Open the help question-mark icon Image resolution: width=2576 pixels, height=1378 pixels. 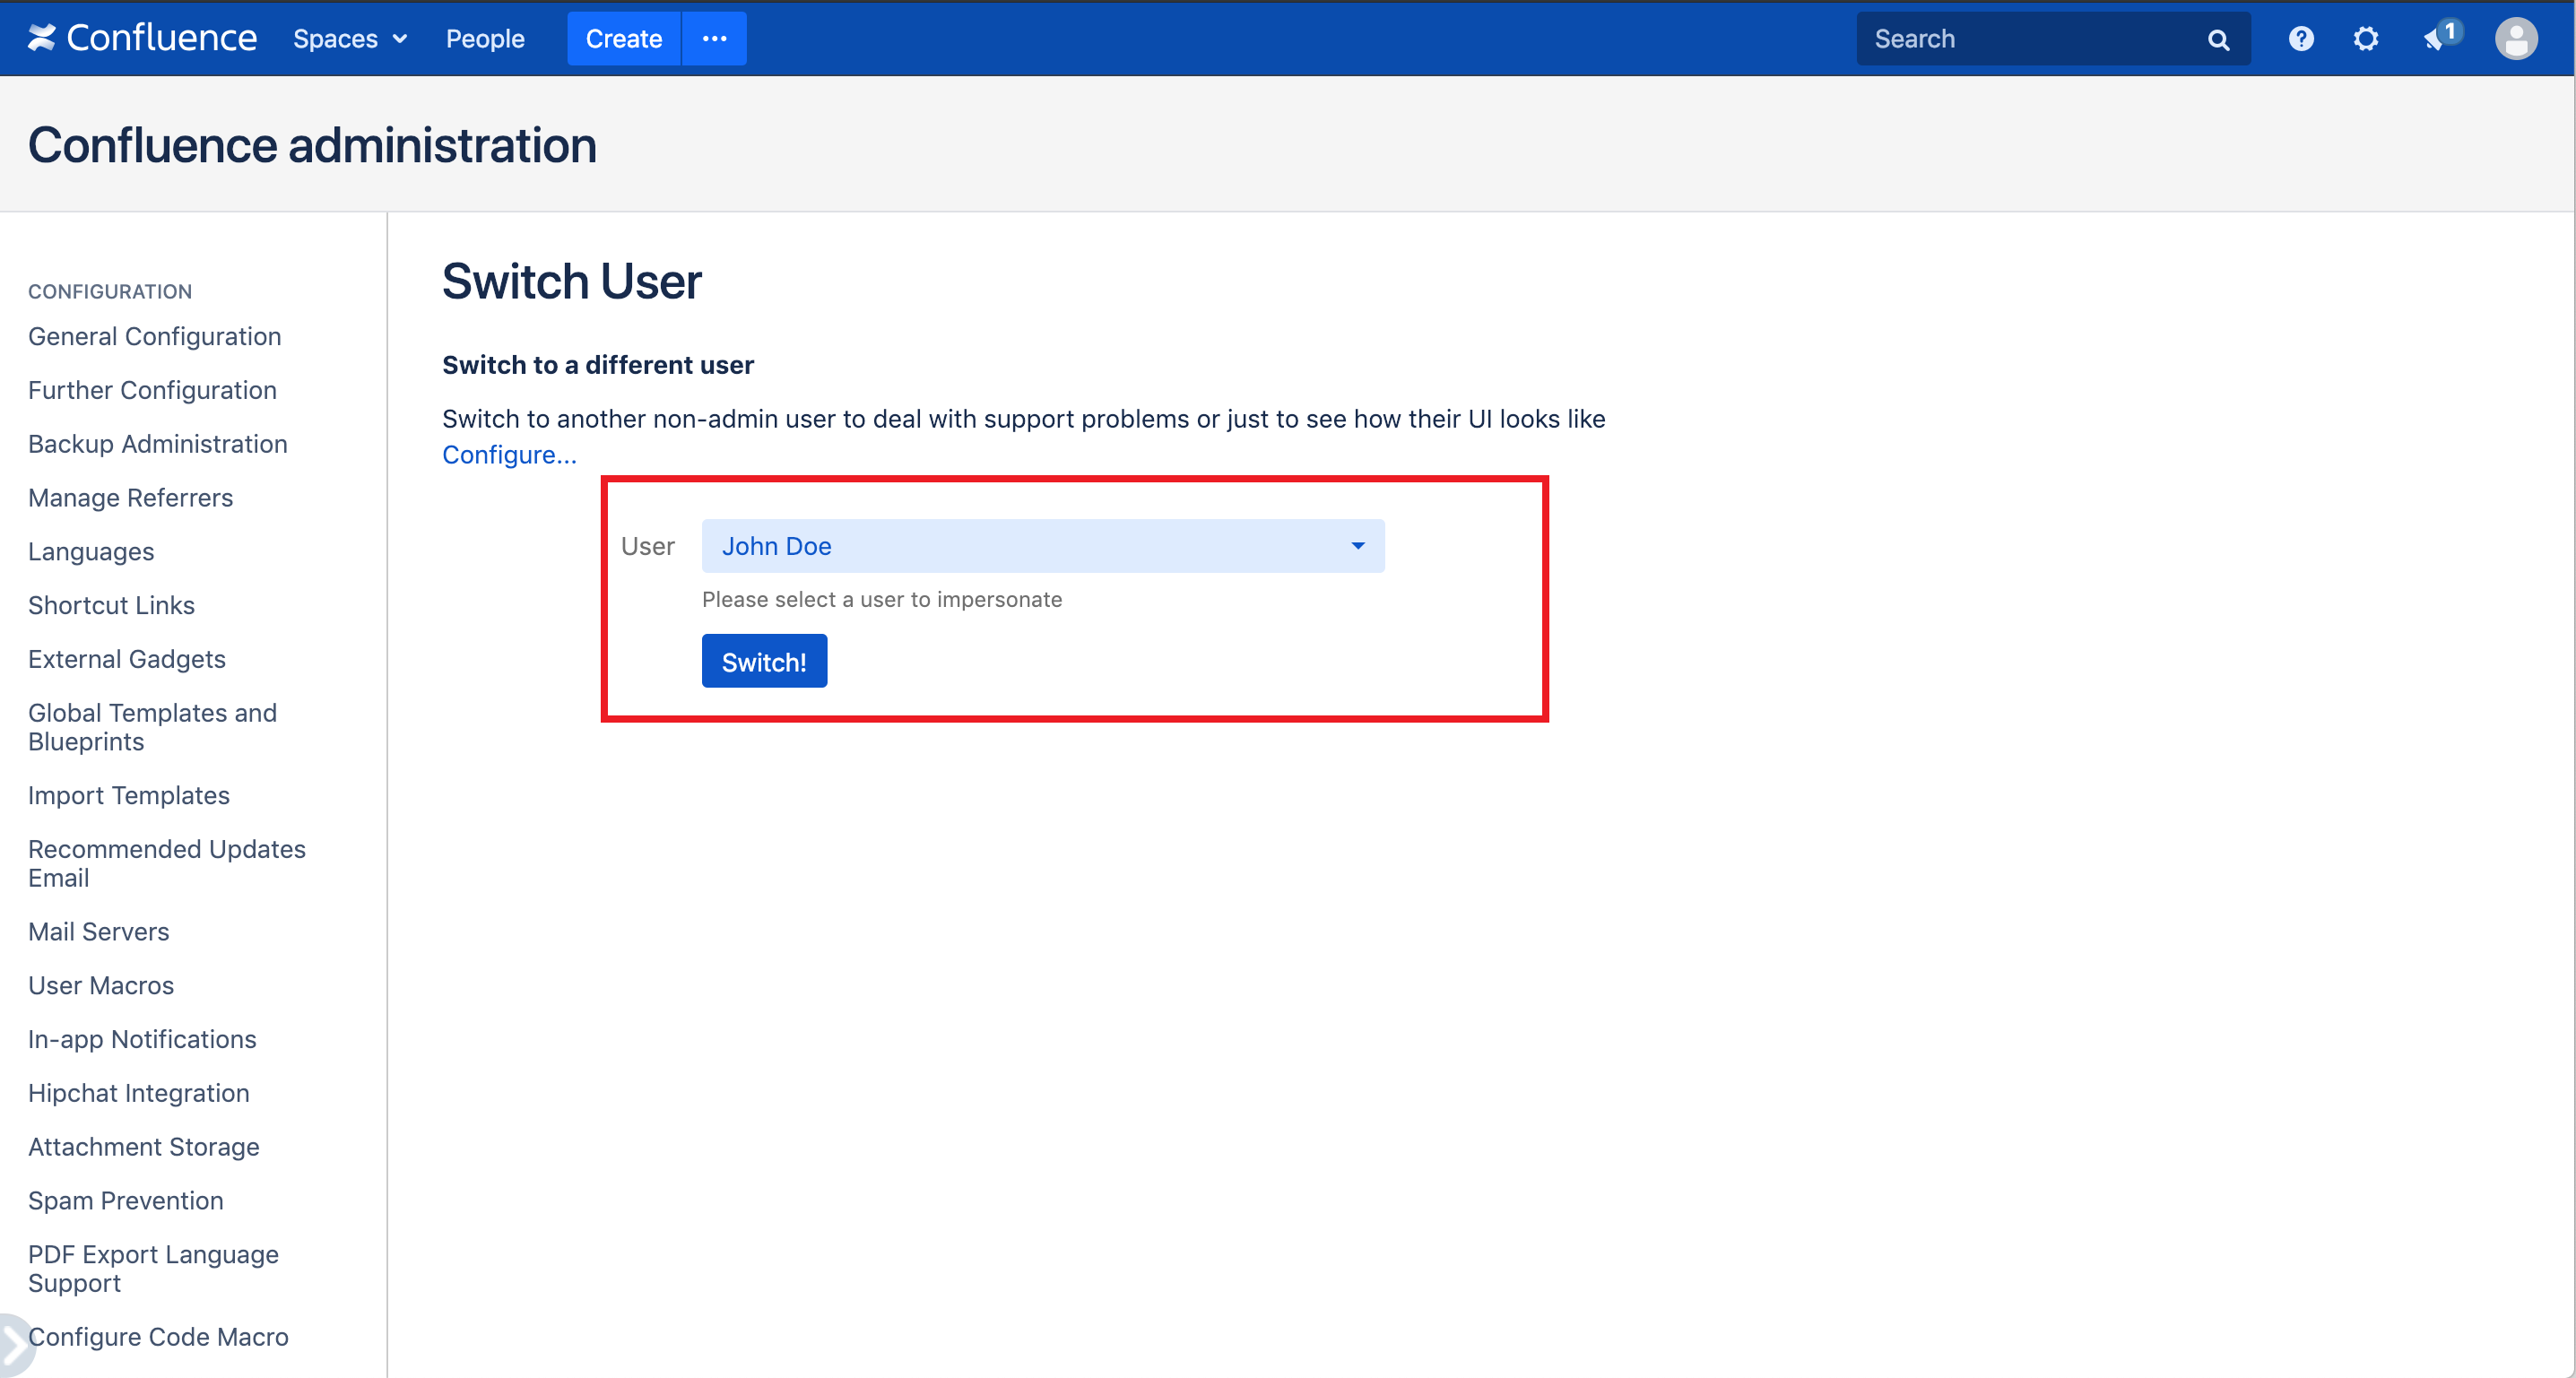click(2301, 38)
